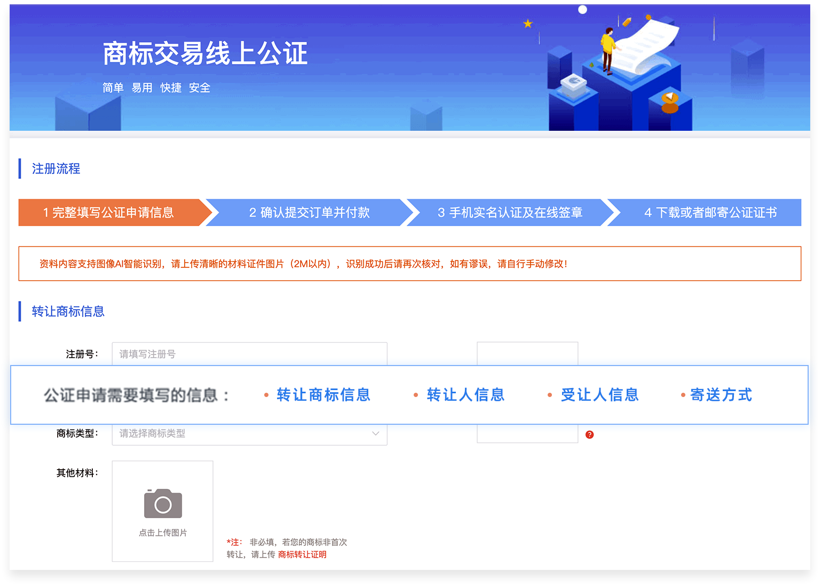Click the red question mark help icon
The image size is (822, 587).
pos(589,434)
